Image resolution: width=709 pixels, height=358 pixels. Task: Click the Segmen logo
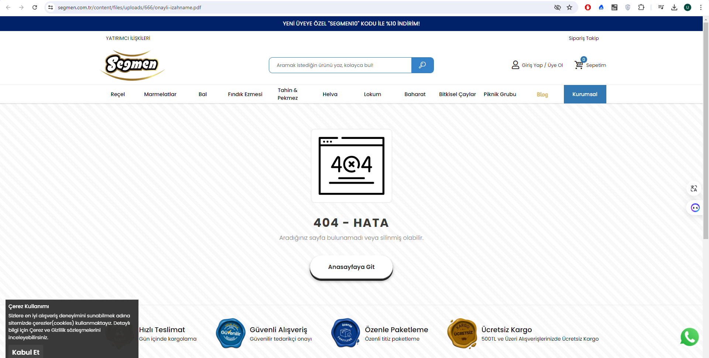(132, 65)
